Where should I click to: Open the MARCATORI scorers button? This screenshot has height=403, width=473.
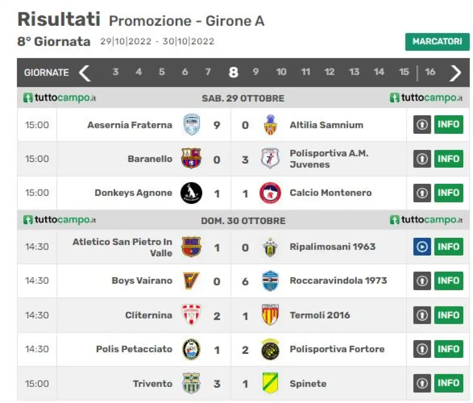pyautogui.click(x=437, y=42)
